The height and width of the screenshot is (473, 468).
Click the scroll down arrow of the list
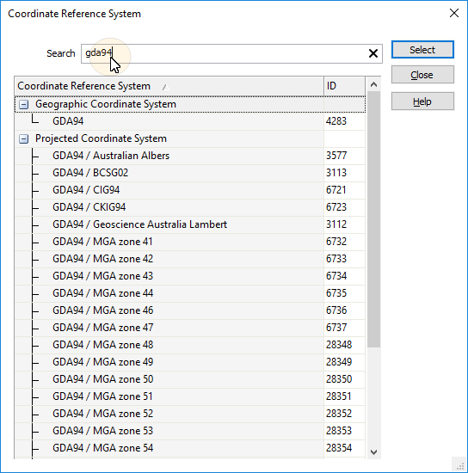coord(373,451)
